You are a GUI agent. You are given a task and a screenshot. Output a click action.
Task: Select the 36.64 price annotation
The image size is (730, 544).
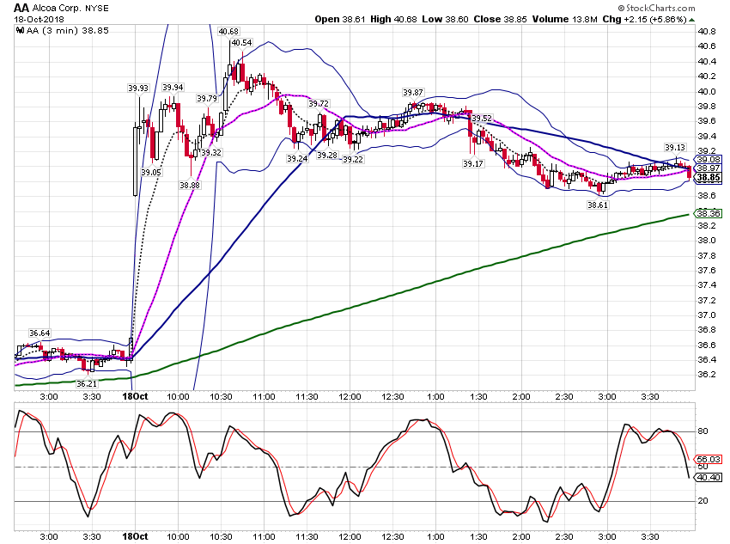(x=40, y=333)
